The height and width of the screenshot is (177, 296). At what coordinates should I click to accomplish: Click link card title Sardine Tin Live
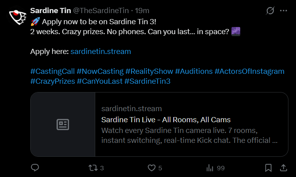pos(166,119)
